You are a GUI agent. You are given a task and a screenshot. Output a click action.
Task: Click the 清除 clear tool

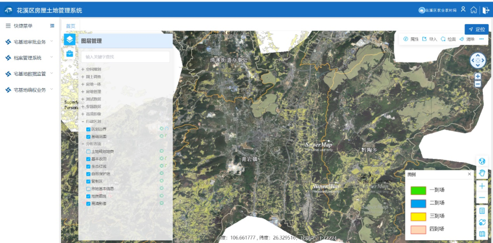pos(467,39)
